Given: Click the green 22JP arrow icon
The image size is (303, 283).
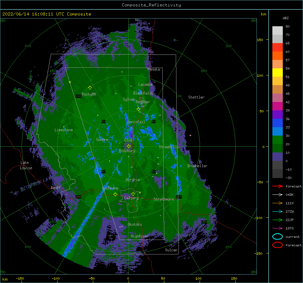Looking at the screenshot, I should point(277,220).
